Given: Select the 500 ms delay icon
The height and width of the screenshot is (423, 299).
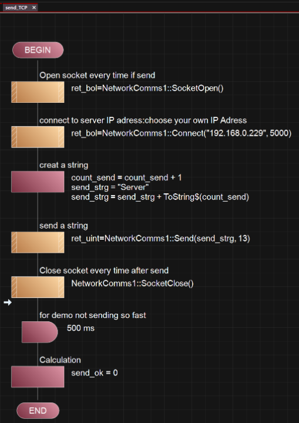Looking at the screenshot, I should (x=40, y=332).
